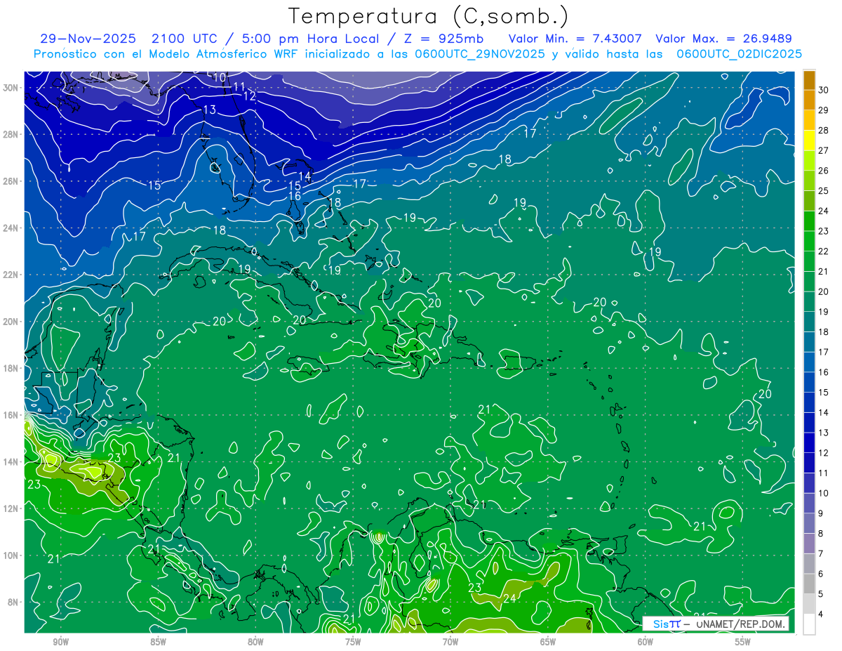This screenshot has height=651, width=842.
Task: Click the '24' contour label on the map
Action: [510, 599]
